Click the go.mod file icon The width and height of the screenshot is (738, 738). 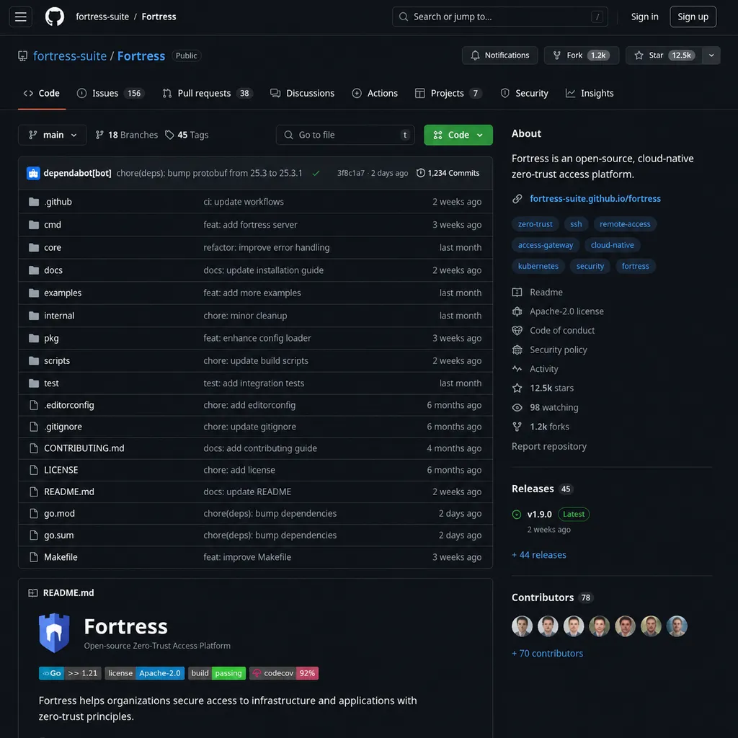34,513
